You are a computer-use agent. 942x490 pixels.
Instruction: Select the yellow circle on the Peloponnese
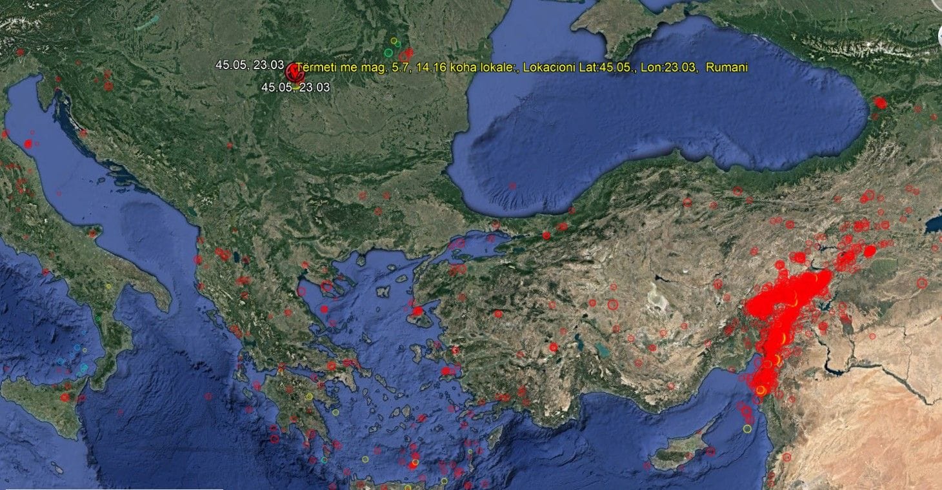tap(309, 396)
